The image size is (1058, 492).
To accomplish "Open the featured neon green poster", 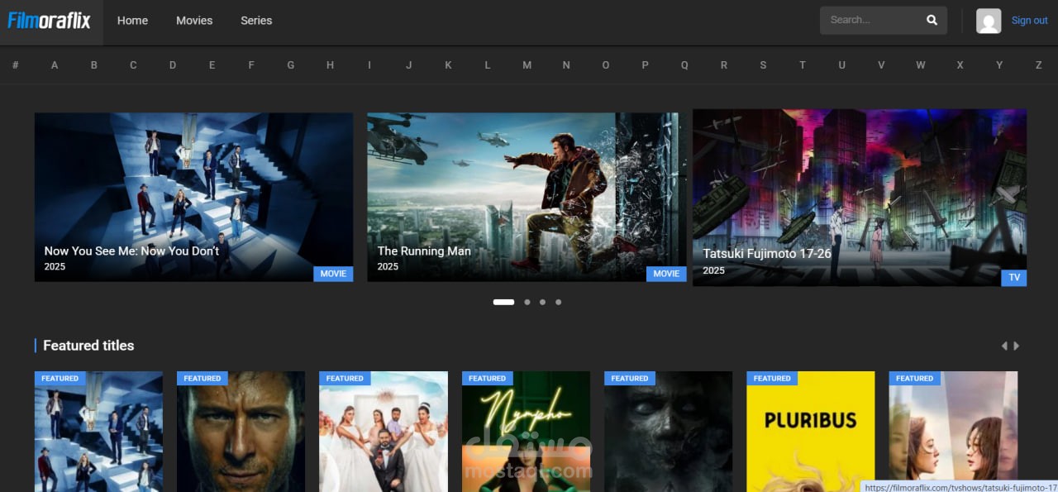I will [526, 432].
